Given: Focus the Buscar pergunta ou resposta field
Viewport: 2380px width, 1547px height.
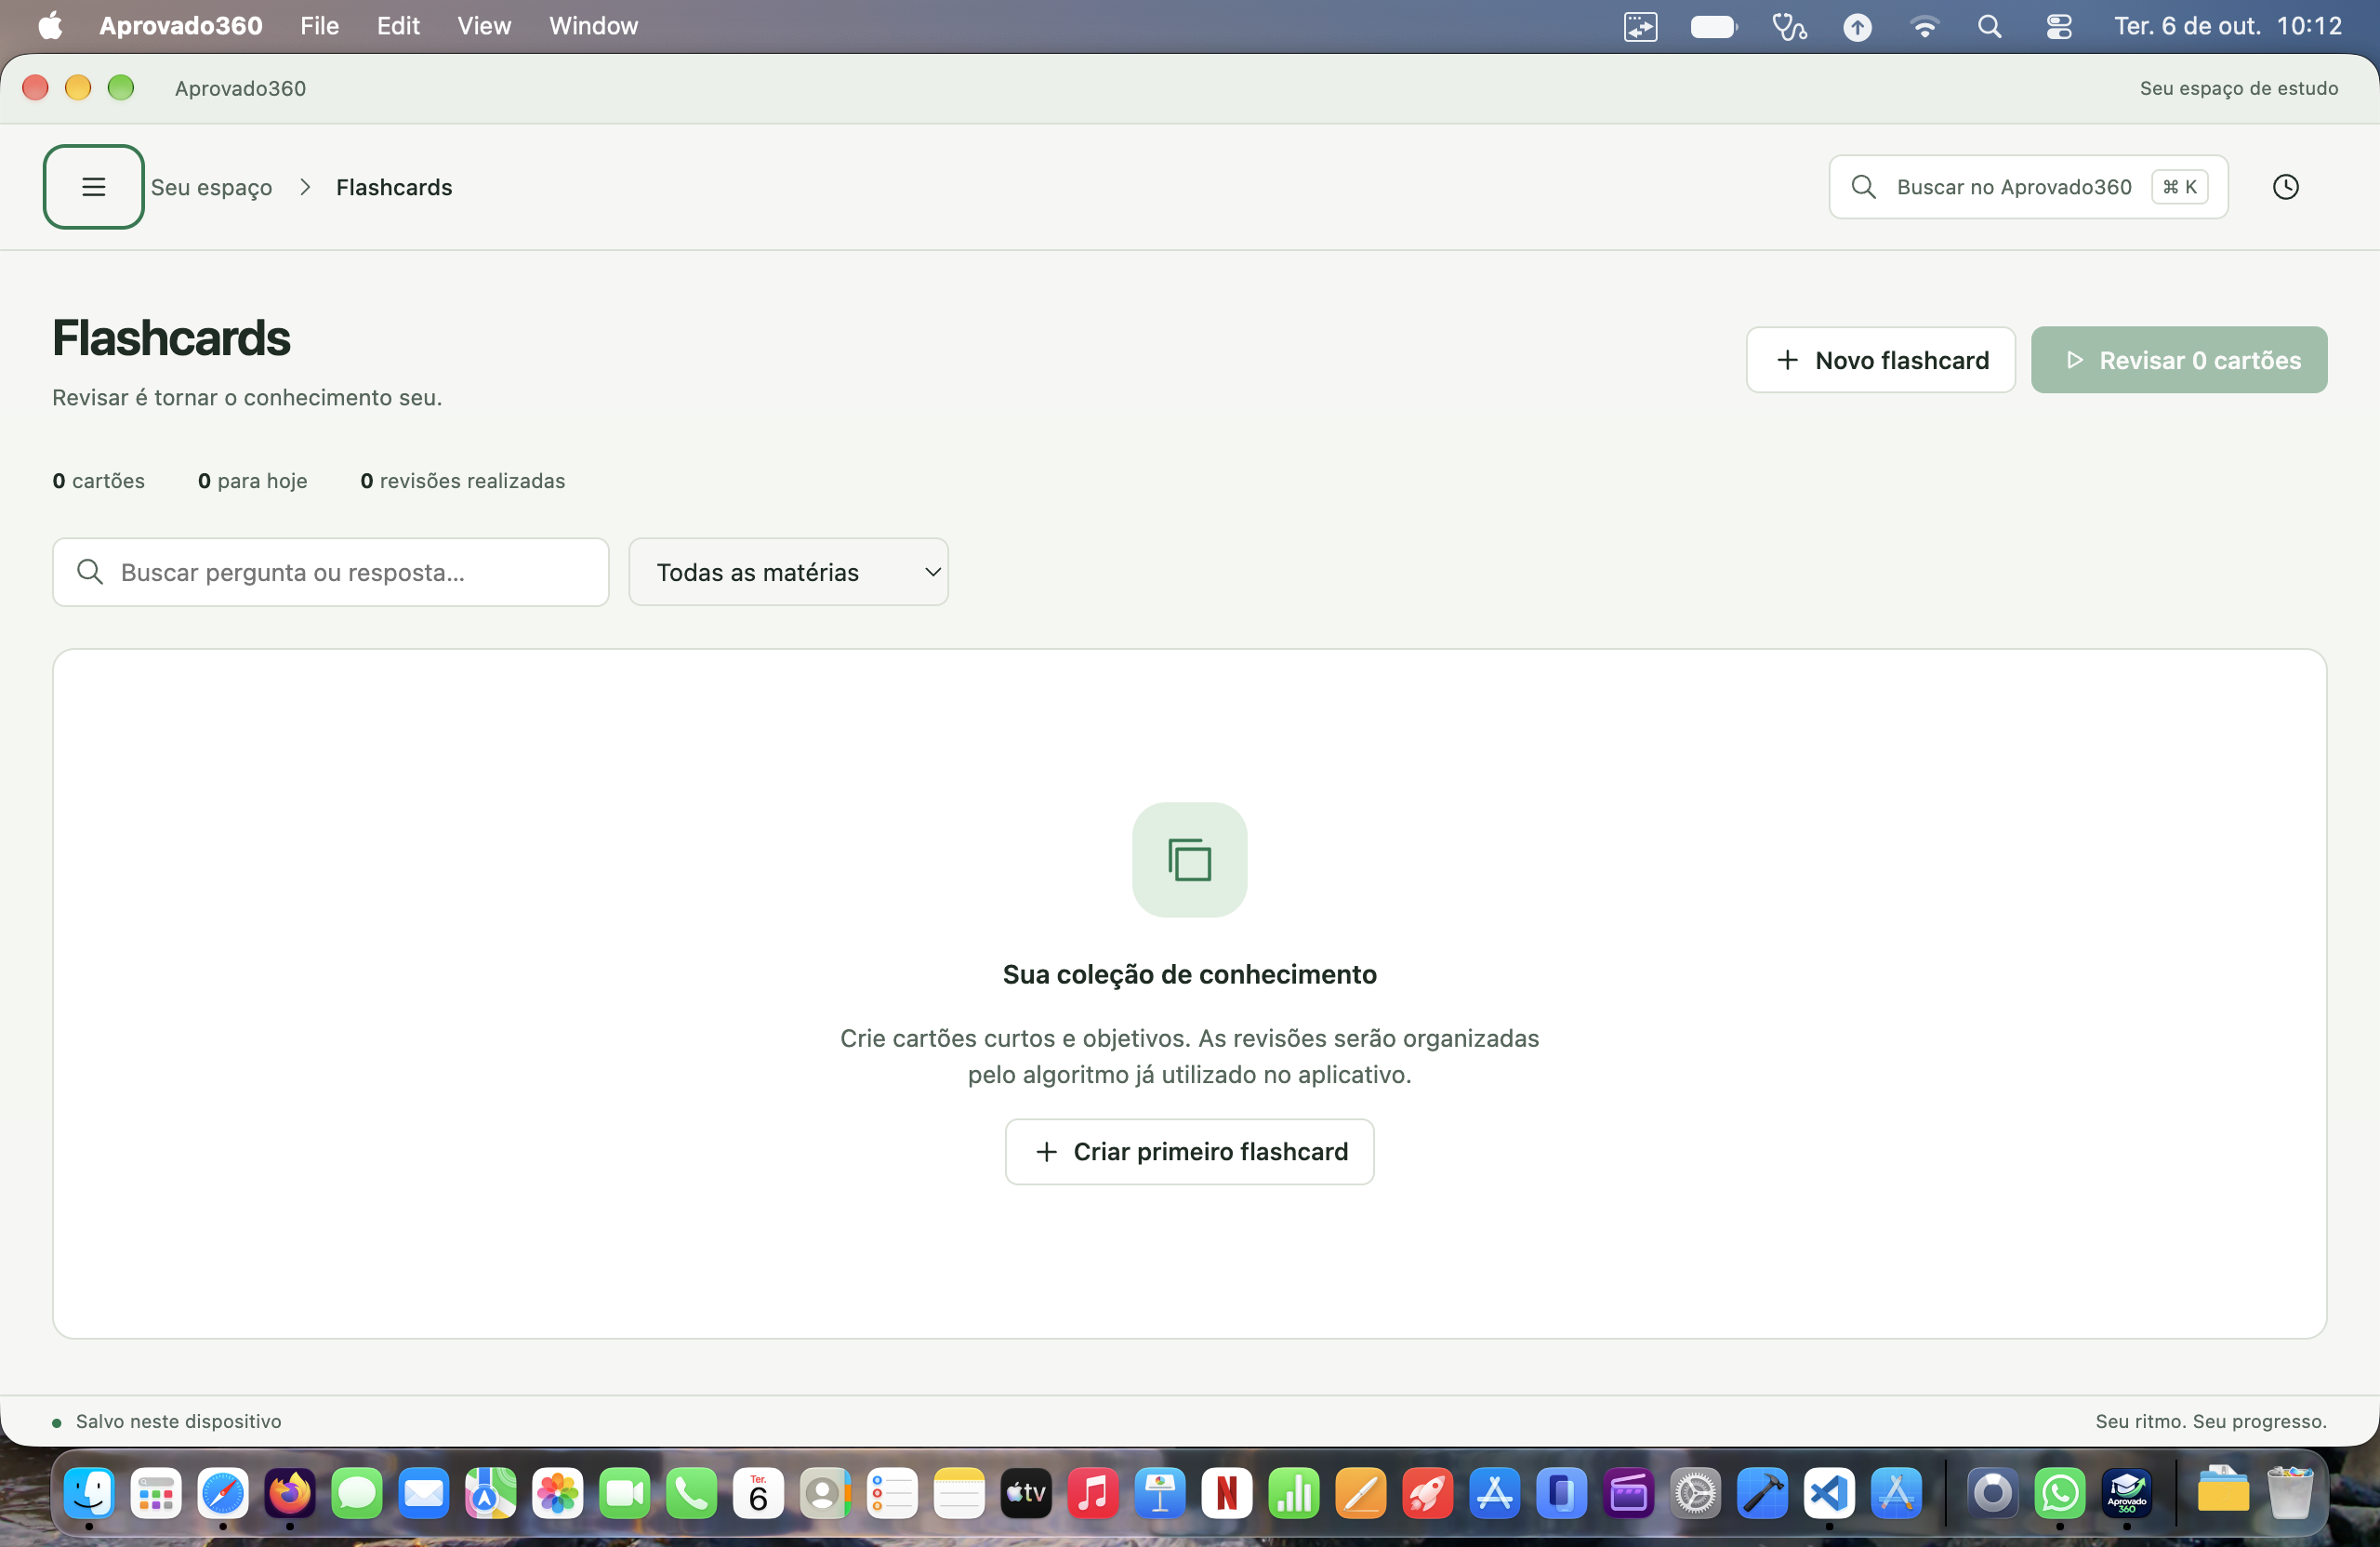Looking at the screenshot, I should [x=331, y=572].
